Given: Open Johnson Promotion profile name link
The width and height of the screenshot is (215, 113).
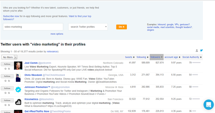Looking at the screenshot, I should 37,87.
